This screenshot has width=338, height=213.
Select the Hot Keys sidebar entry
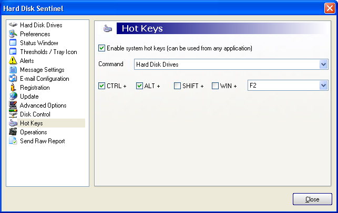click(32, 123)
